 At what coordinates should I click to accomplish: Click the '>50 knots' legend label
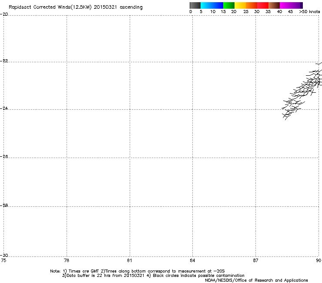[309, 12]
